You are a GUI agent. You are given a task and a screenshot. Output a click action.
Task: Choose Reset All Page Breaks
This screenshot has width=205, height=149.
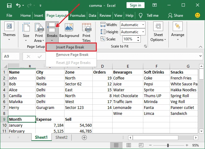(71, 63)
